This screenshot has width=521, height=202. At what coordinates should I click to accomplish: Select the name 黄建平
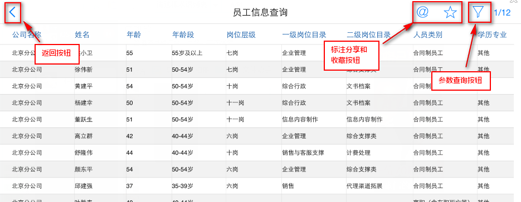pos(84,86)
